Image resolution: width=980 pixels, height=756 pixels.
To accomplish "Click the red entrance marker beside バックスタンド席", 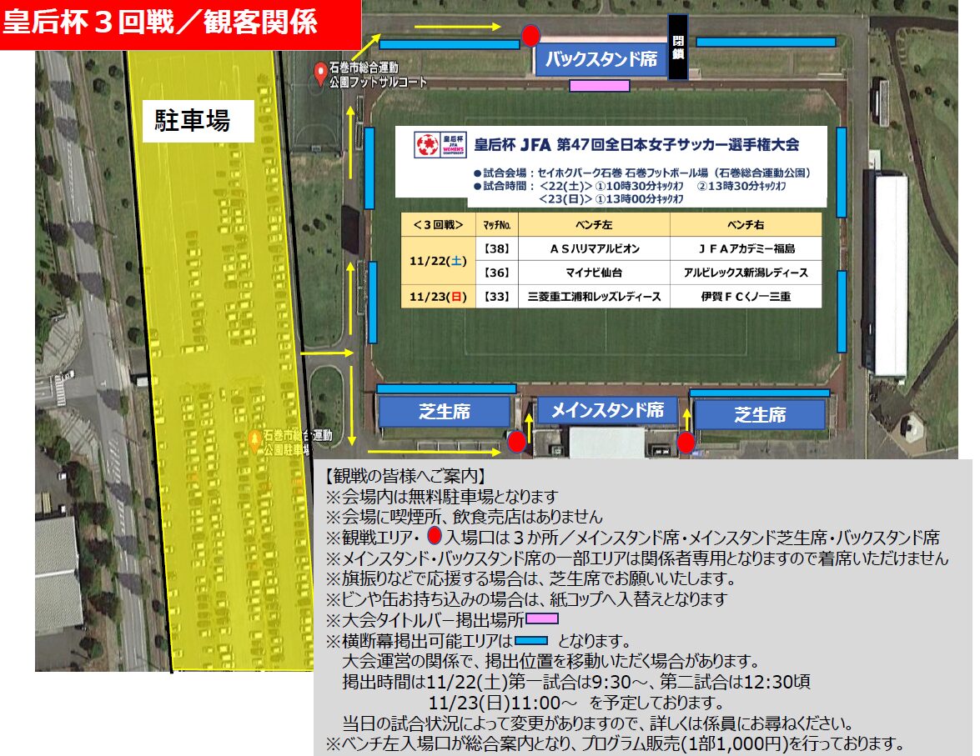I will pyautogui.click(x=530, y=35).
